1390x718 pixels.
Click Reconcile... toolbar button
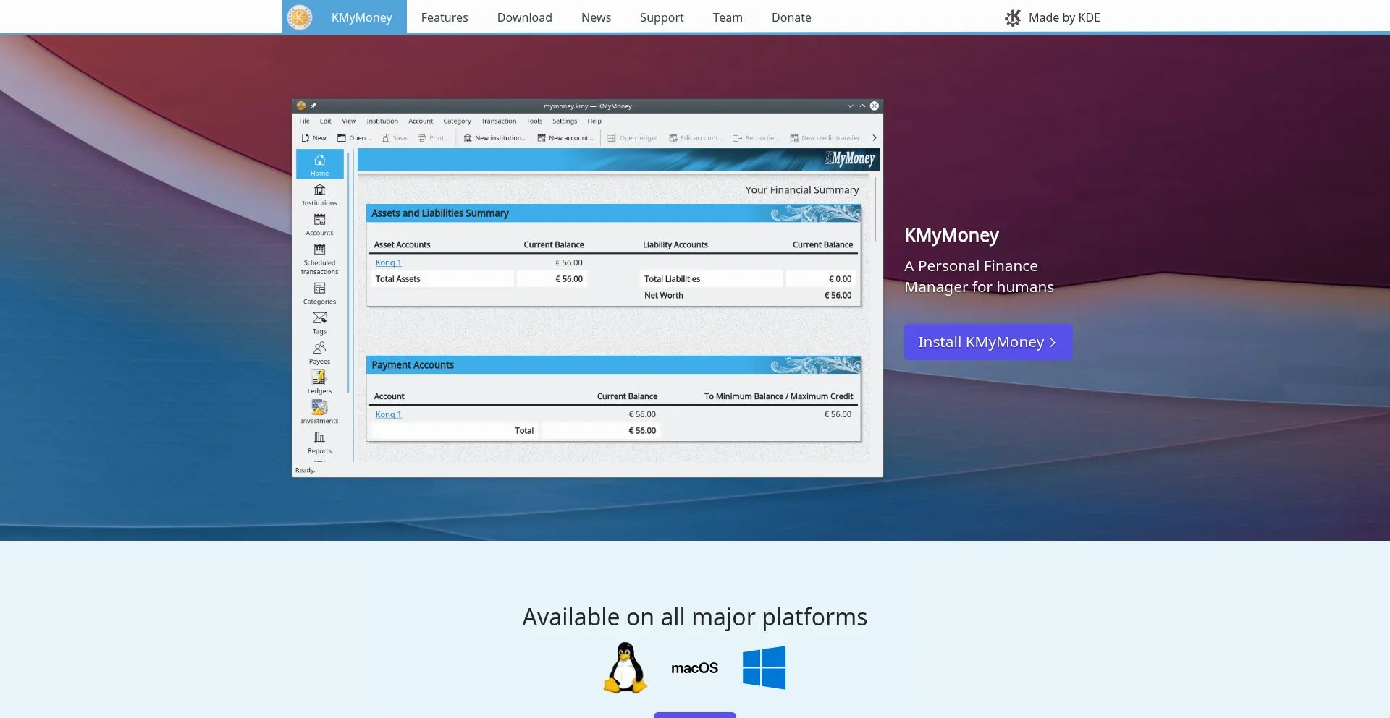coord(756,137)
